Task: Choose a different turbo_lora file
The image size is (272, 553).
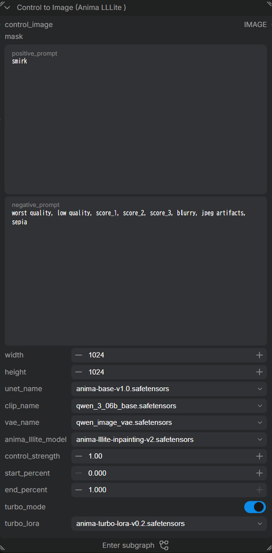Action: (169, 524)
